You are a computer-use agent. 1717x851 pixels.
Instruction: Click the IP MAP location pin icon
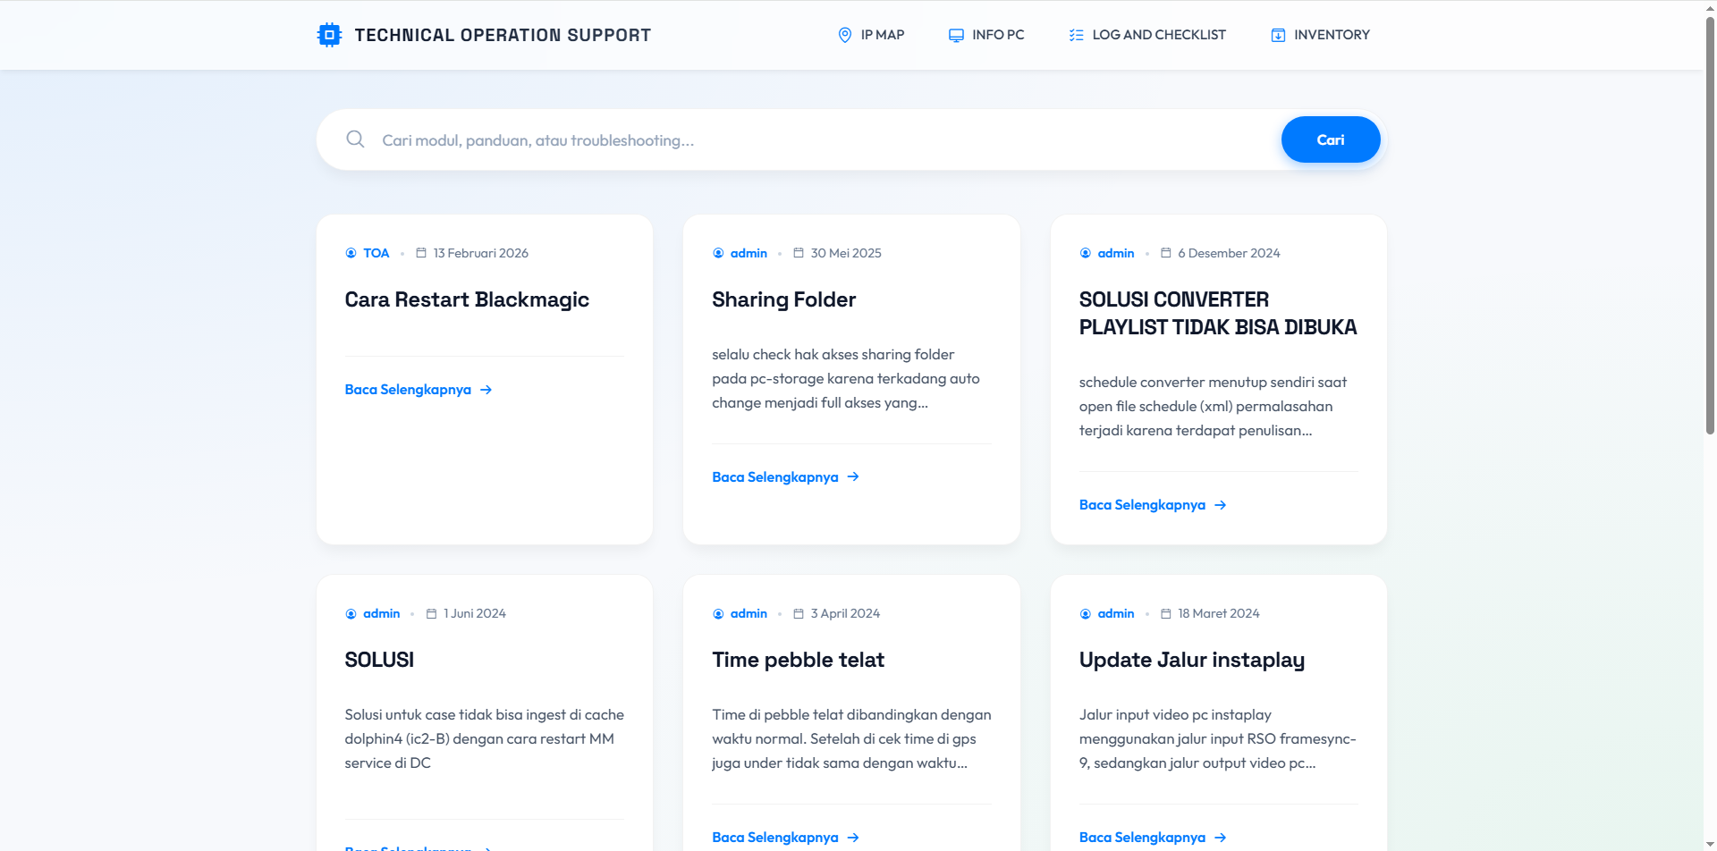tap(844, 35)
